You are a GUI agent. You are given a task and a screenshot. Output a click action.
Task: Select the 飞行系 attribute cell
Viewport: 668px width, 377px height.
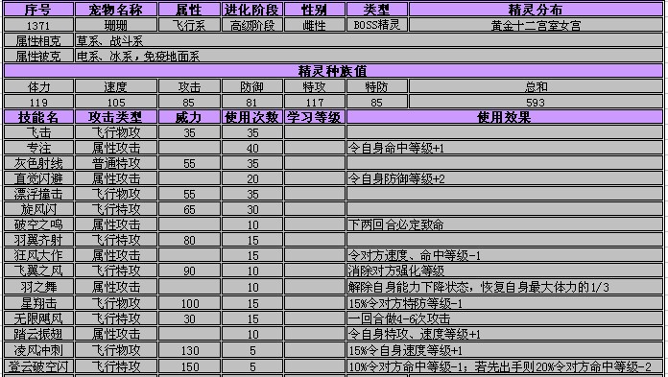click(x=189, y=25)
